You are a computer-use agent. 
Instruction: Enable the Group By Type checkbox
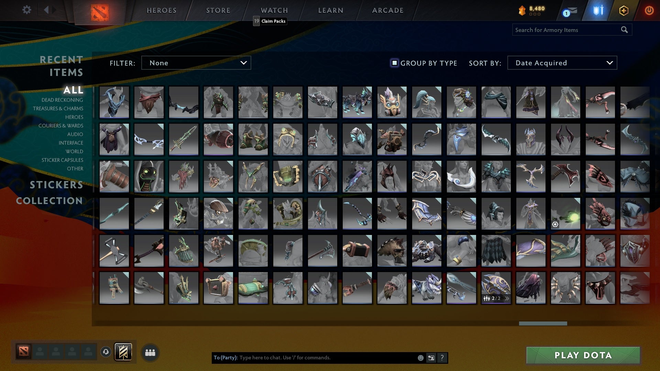pyautogui.click(x=395, y=63)
